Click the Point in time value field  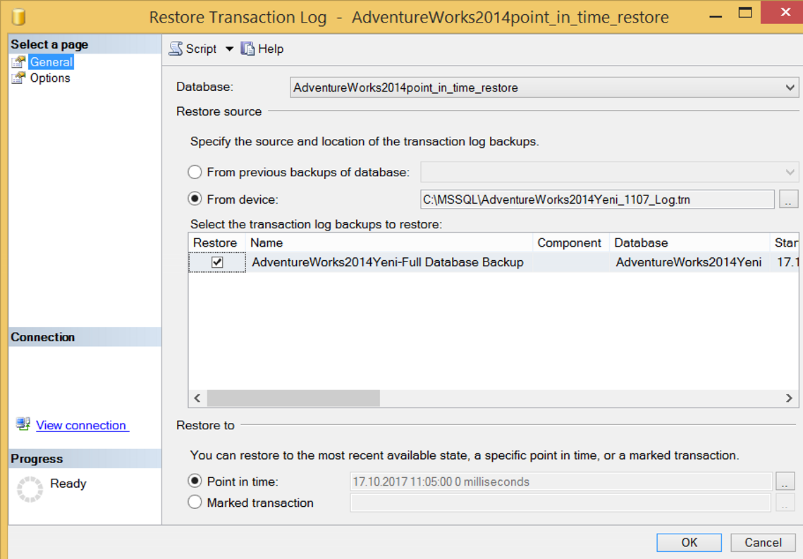point(560,481)
